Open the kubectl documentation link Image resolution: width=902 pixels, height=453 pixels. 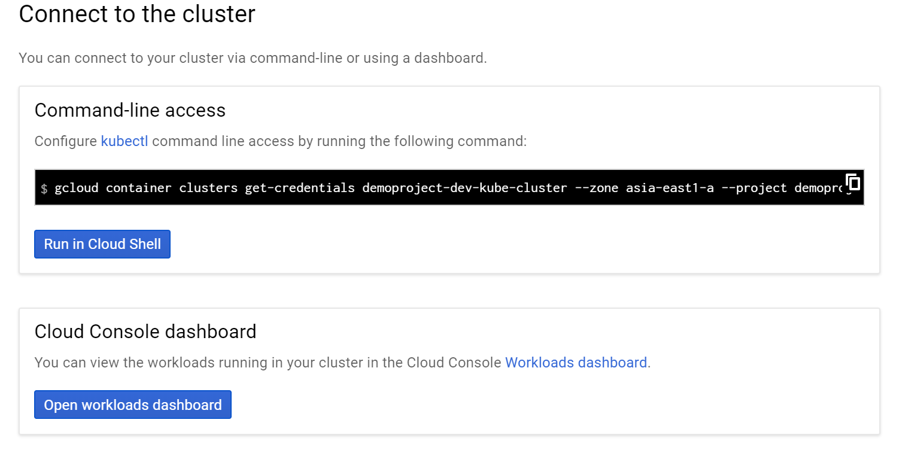click(x=124, y=141)
